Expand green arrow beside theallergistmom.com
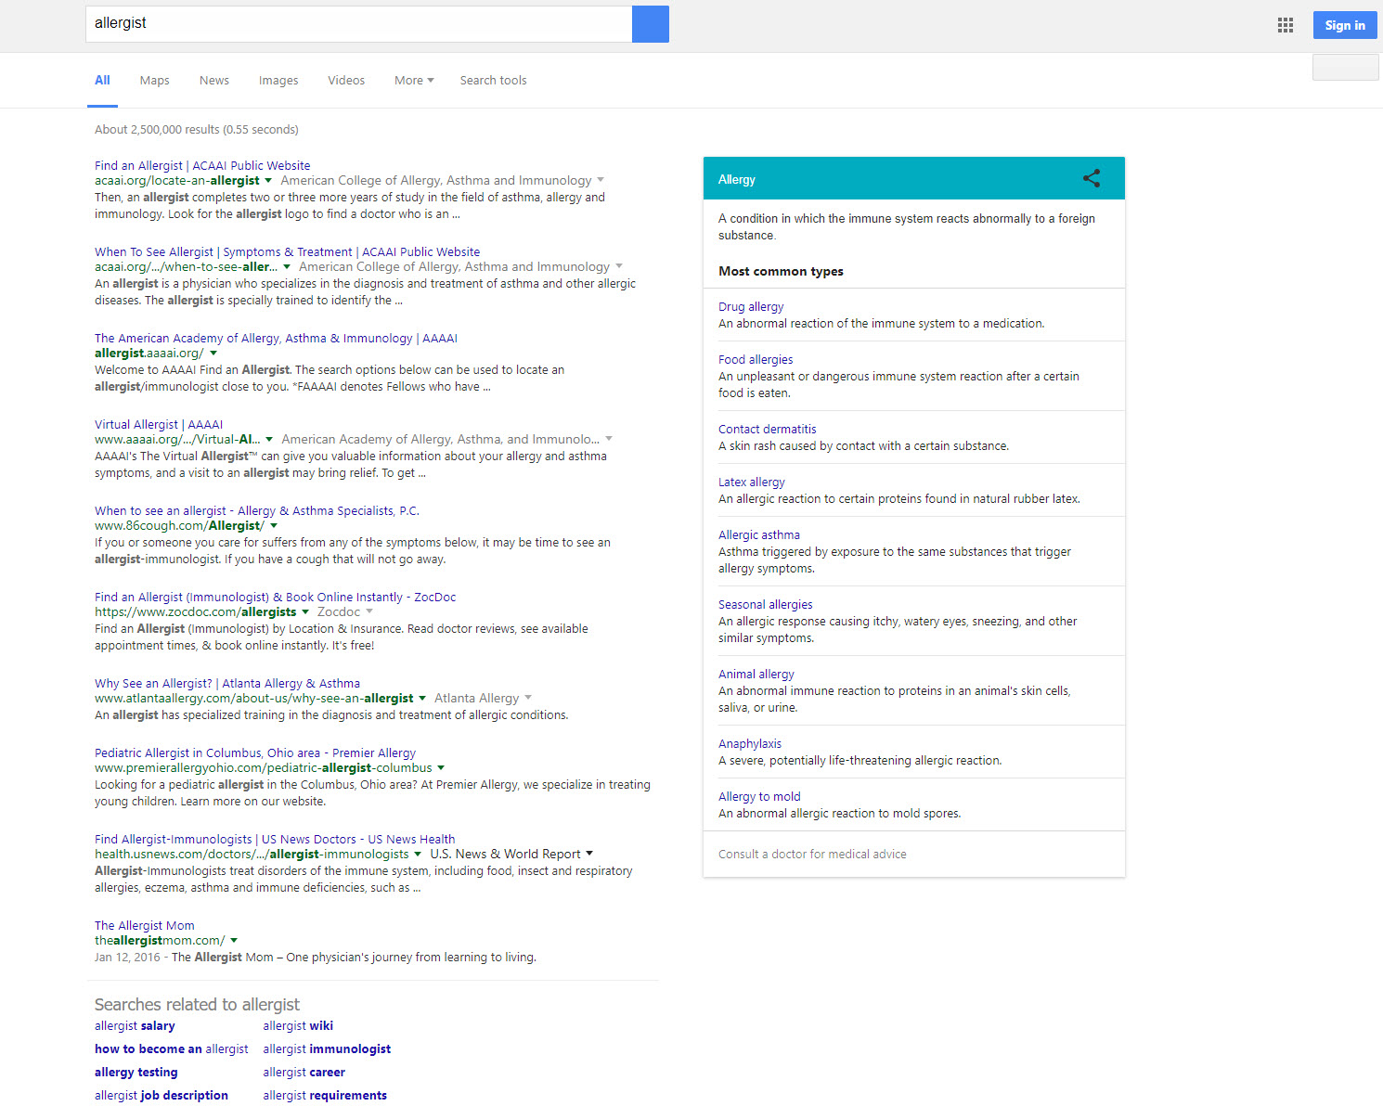1383x1119 pixels. 234,941
